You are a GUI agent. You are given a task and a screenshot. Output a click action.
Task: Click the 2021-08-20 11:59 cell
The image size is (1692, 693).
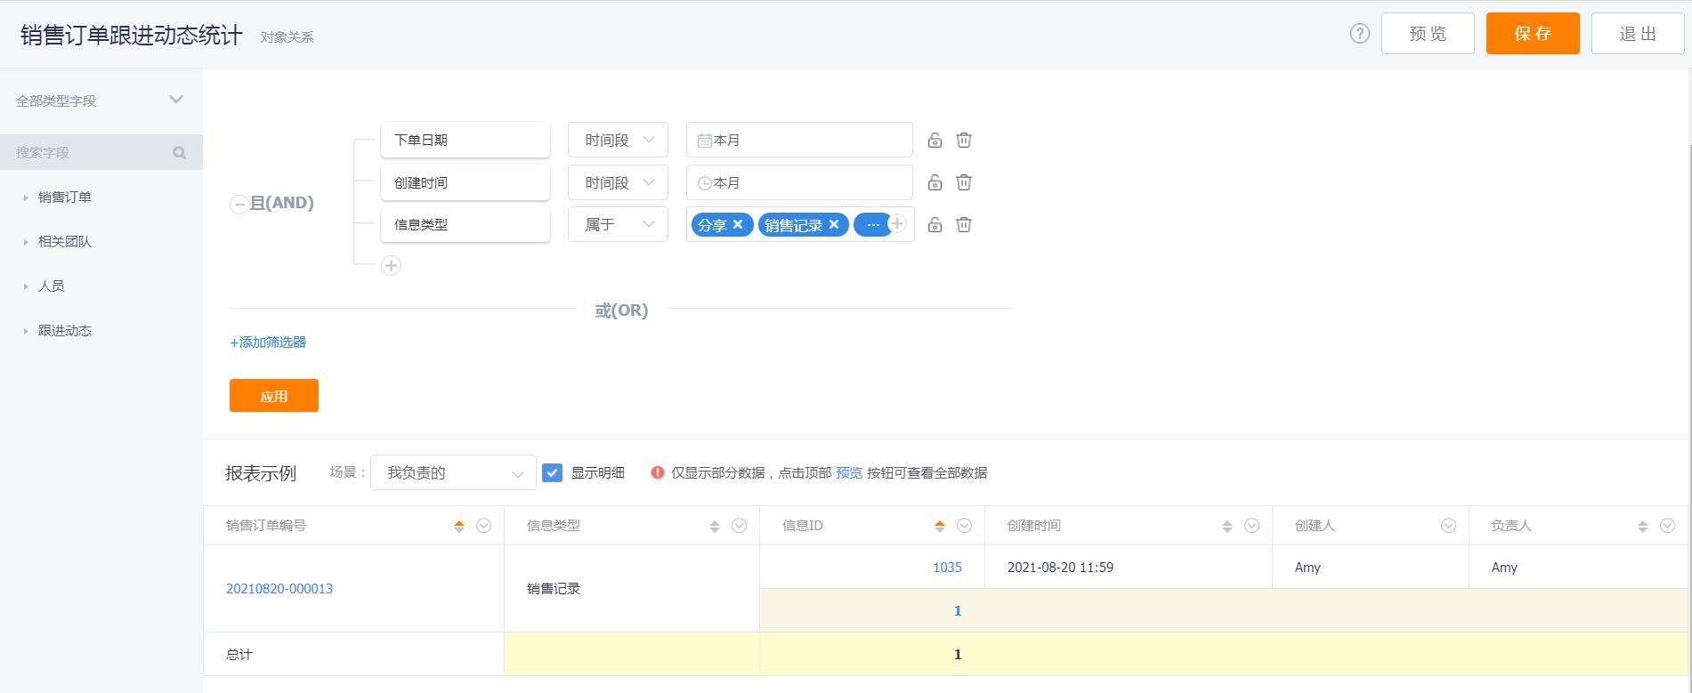[x=1128, y=568]
